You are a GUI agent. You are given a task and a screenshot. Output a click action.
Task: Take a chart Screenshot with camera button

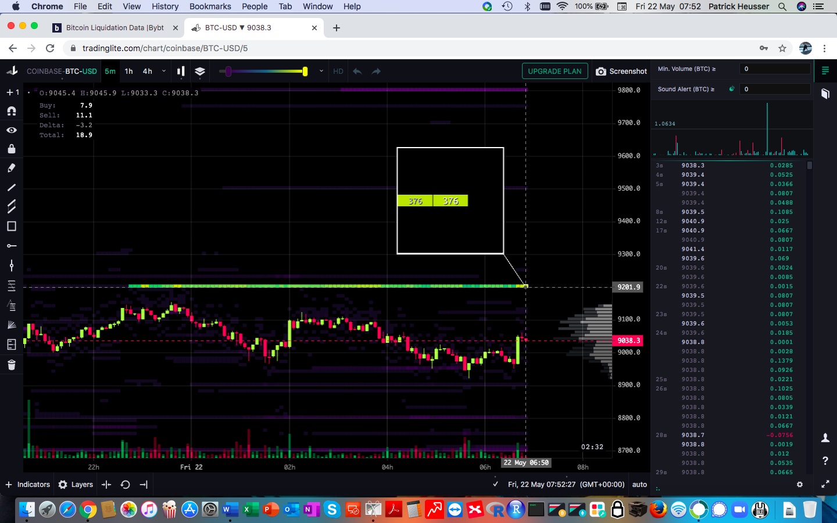pyautogui.click(x=621, y=71)
